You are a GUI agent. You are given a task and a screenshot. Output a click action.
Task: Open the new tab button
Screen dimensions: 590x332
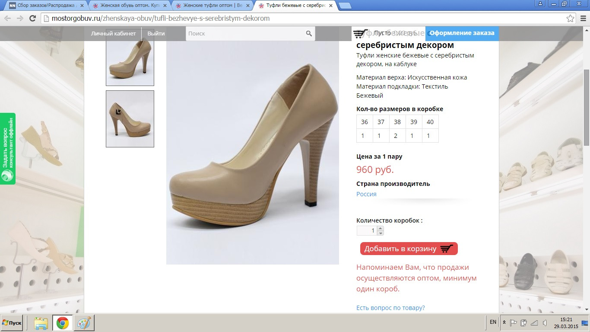click(x=345, y=6)
